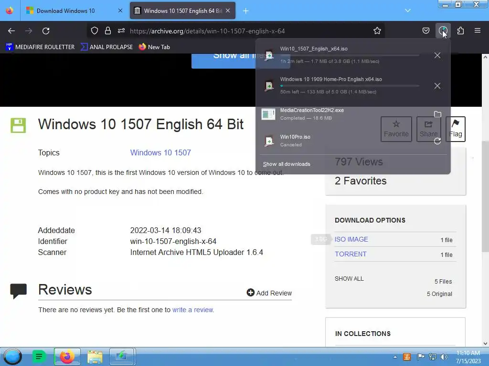Reload the current page
The width and height of the screenshot is (489, 366).
[x=46, y=31]
